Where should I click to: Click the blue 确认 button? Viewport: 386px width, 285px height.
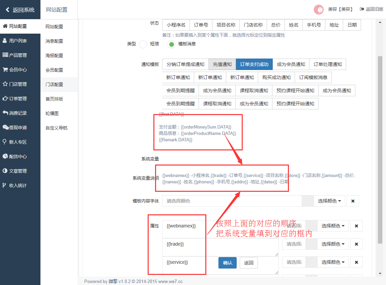[x=228, y=263]
